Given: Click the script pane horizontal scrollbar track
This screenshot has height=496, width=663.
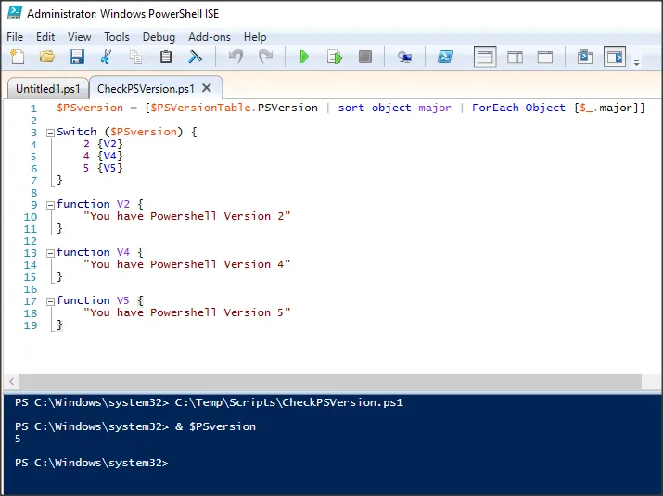Looking at the screenshot, I should click(x=331, y=382).
